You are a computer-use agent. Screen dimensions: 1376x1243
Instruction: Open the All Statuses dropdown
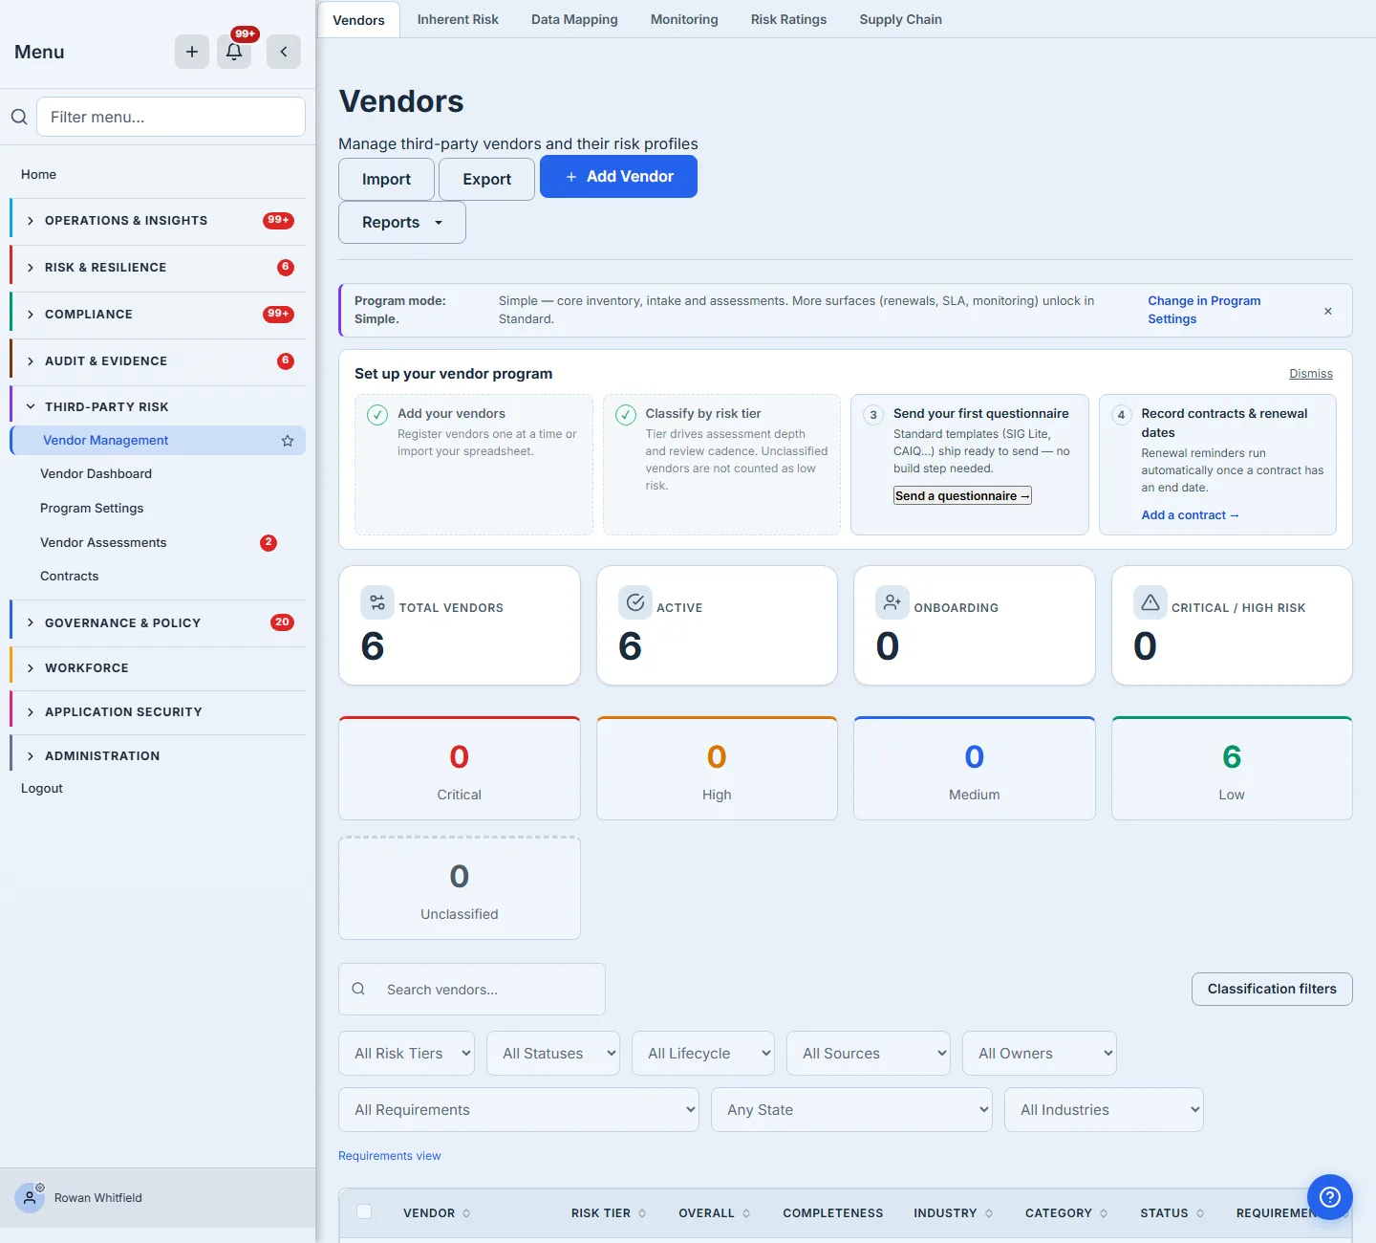[553, 1053]
